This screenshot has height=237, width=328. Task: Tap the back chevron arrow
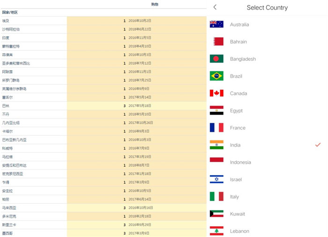tap(215, 7)
